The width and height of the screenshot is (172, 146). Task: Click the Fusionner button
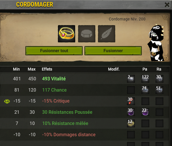tap(113, 51)
